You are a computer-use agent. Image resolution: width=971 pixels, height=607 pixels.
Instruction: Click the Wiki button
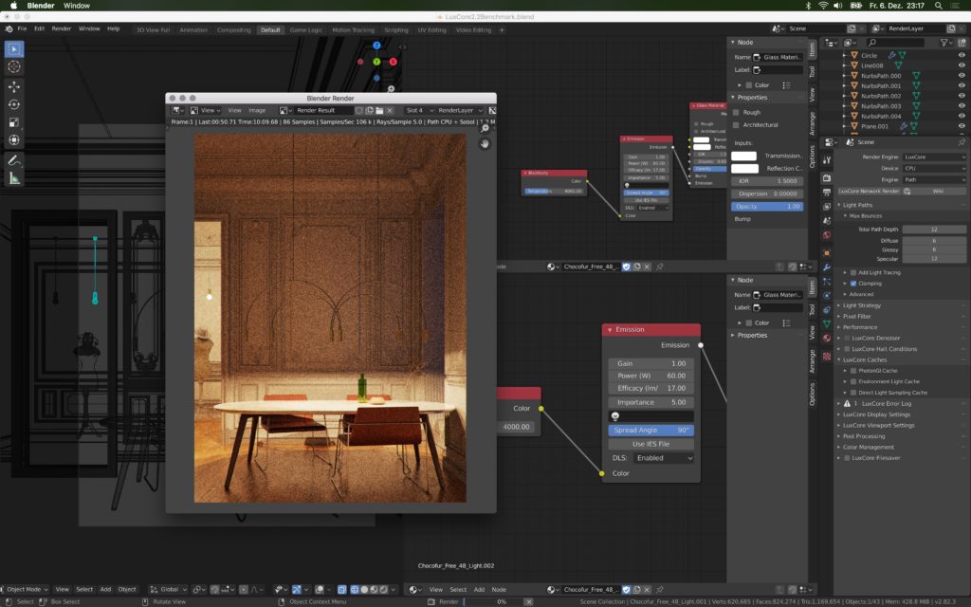(x=938, y=192)
